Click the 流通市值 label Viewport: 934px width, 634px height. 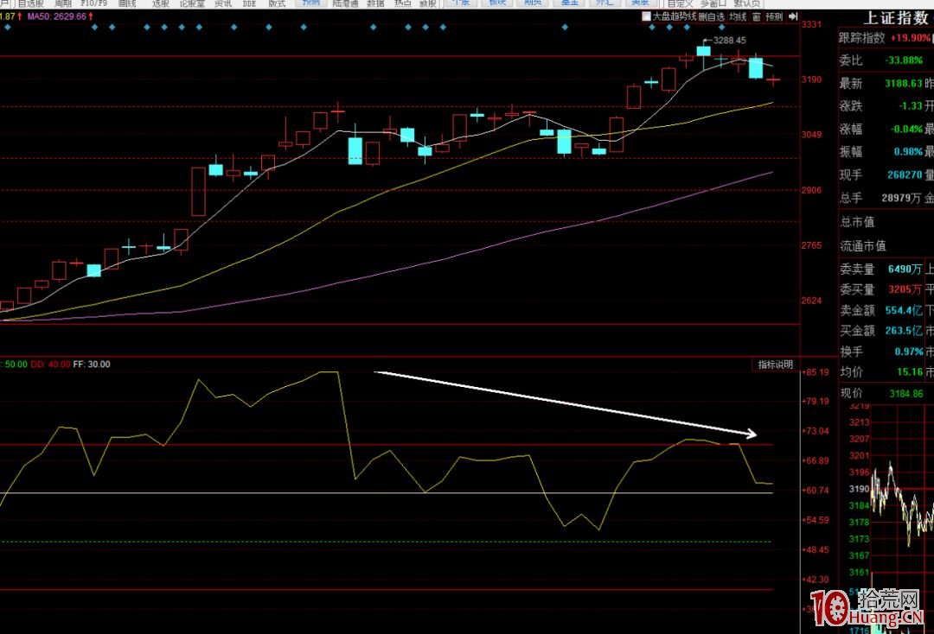pyautogui.click(x=863, y=245)
